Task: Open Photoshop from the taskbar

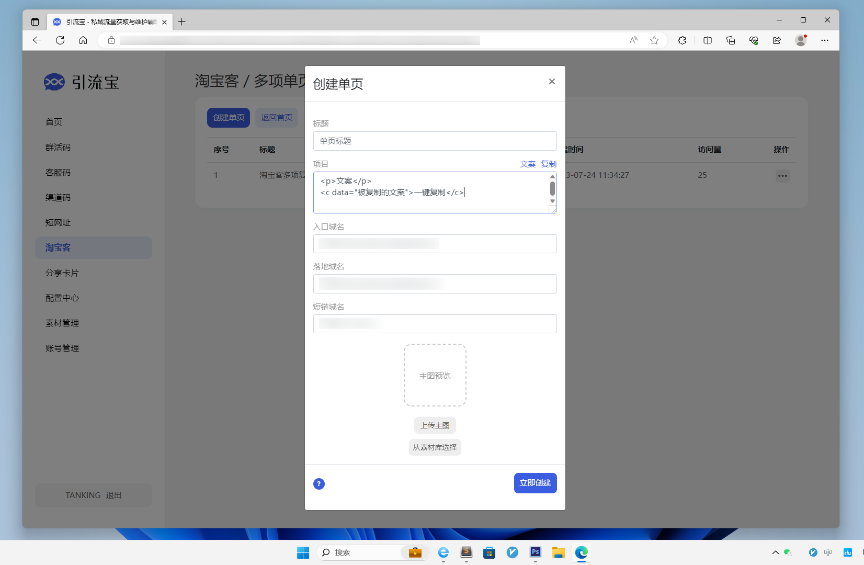Action: [x=536, y=552]
